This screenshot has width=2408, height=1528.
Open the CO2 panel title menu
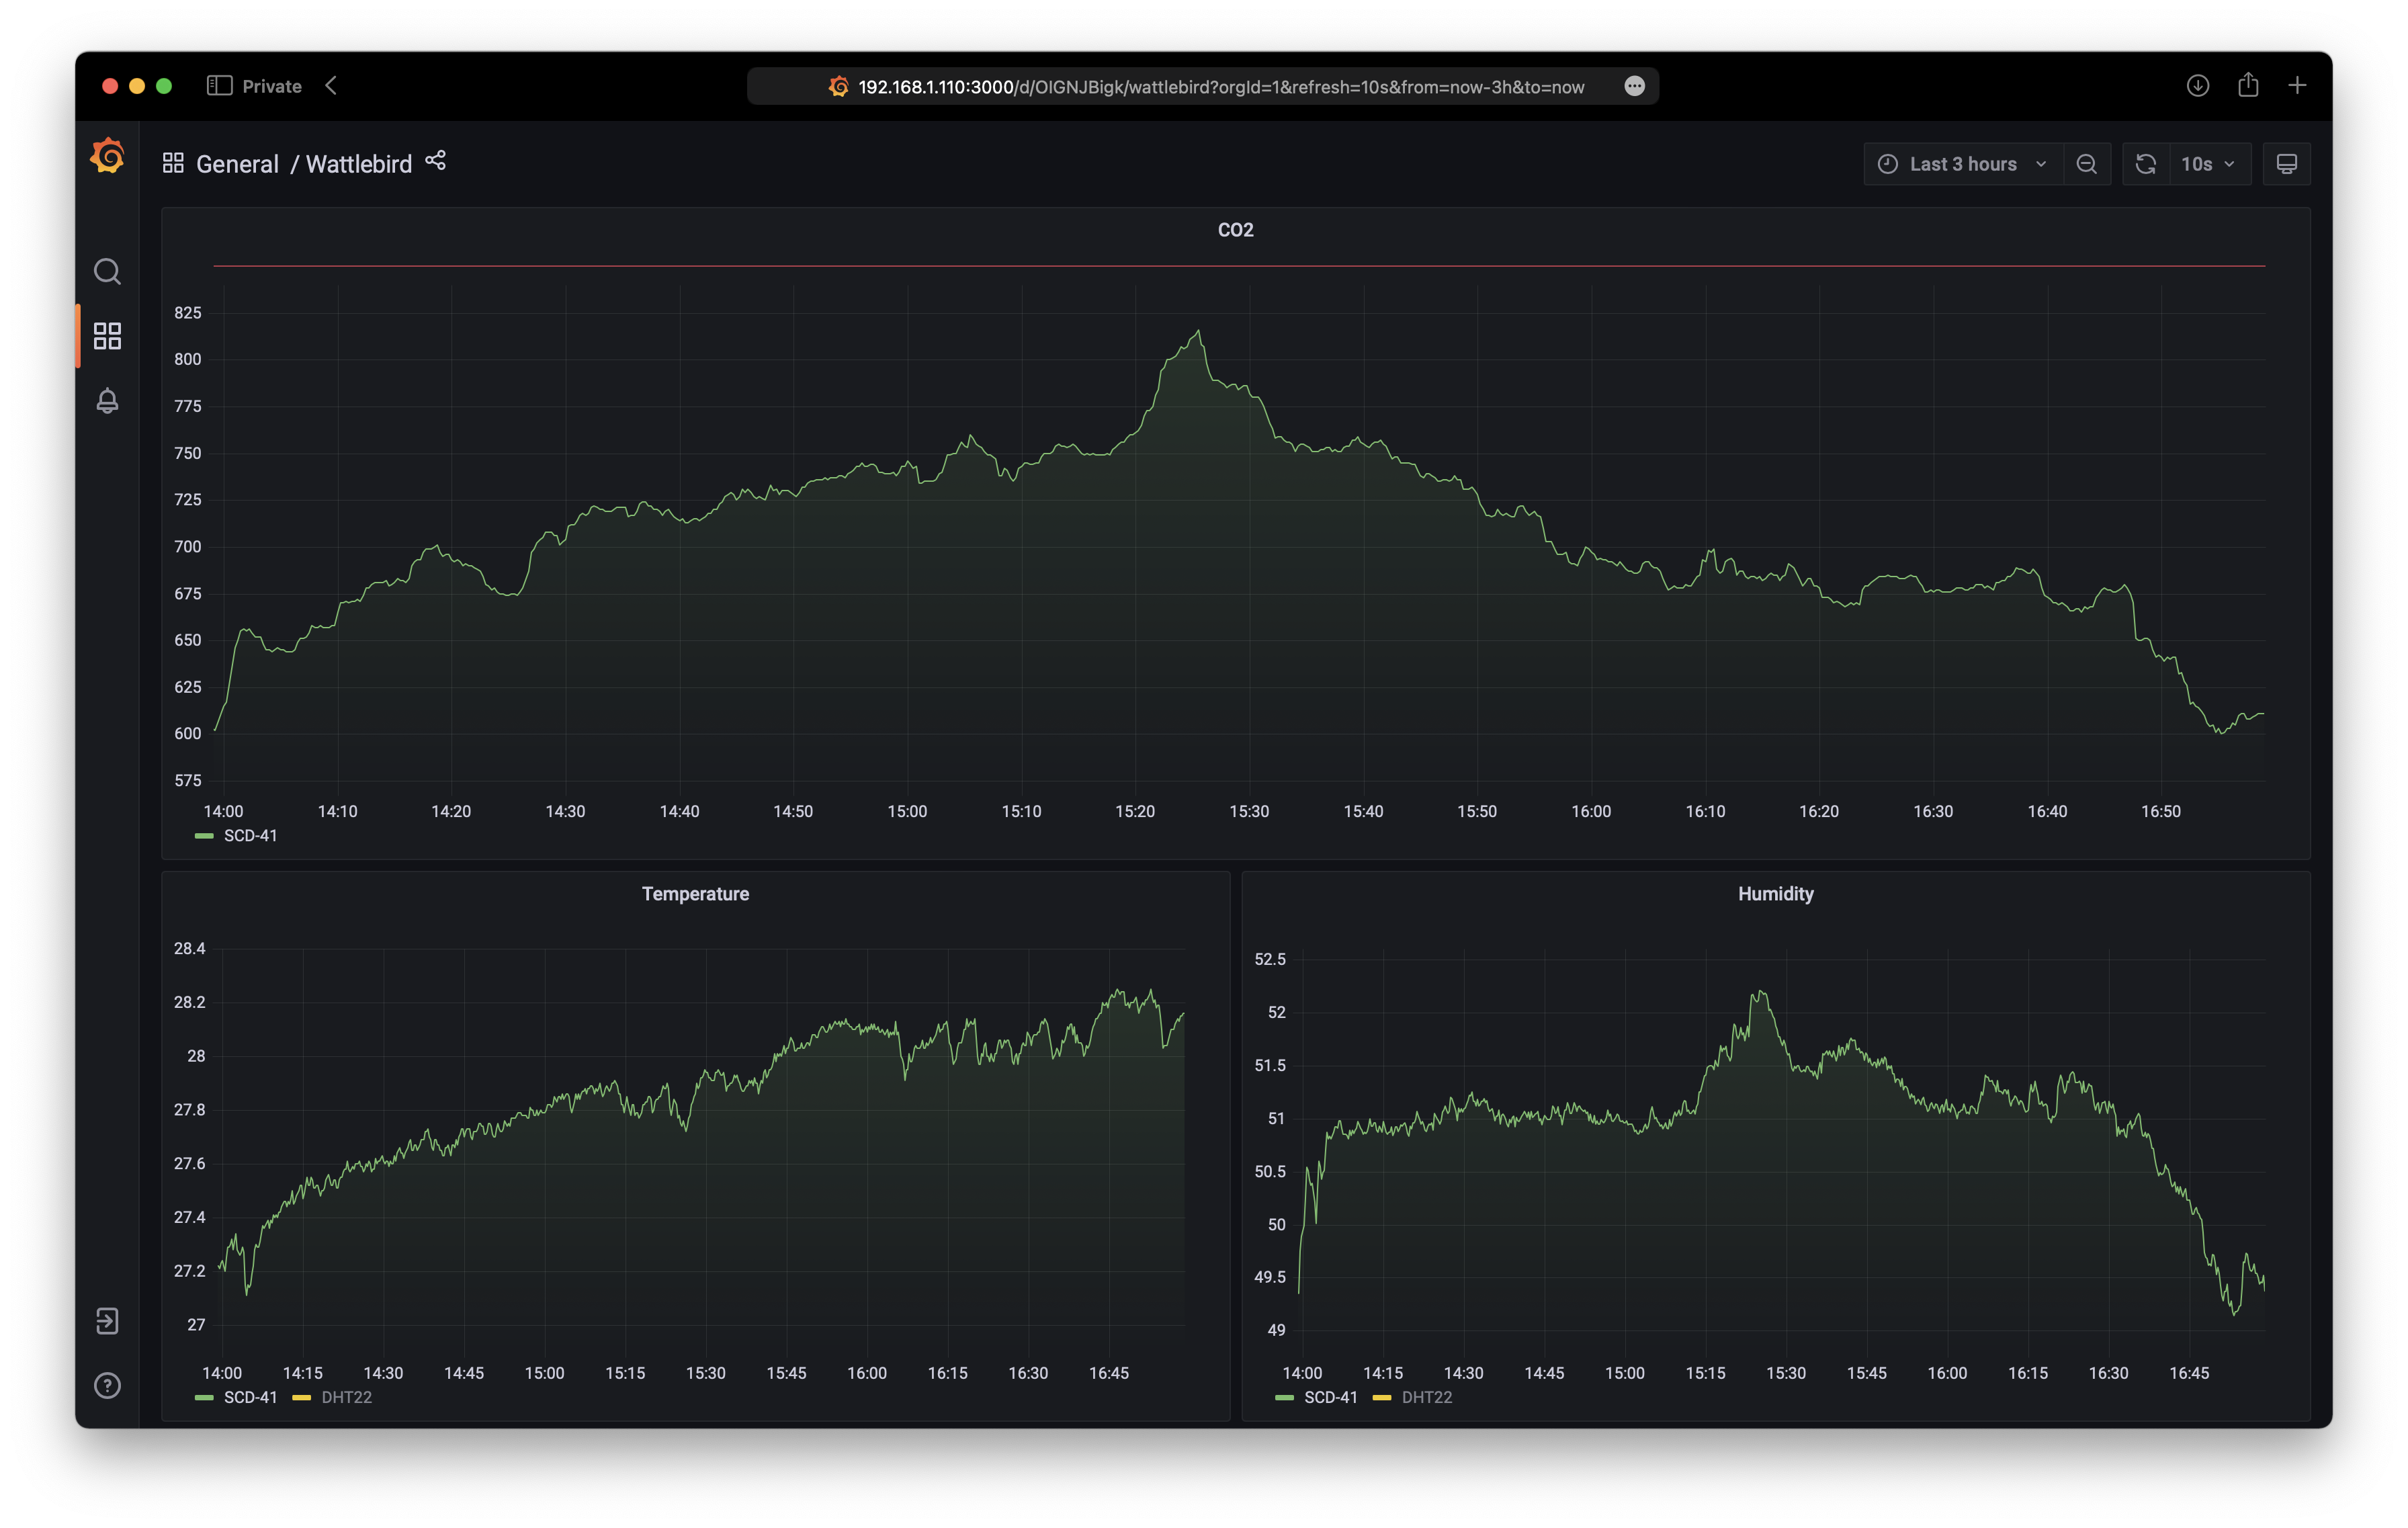click(1235, 230)
